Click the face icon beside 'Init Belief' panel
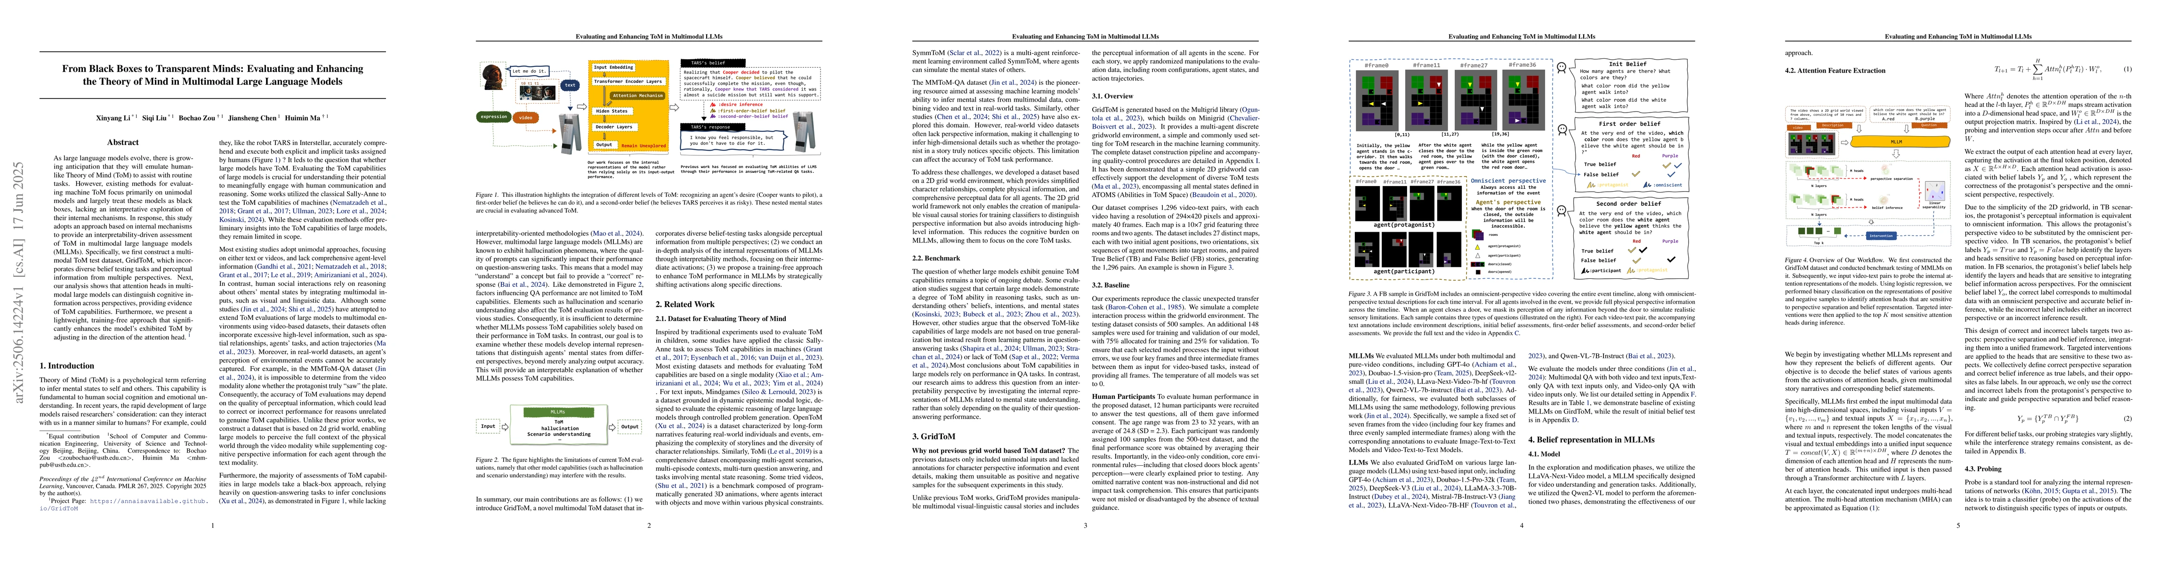 [1561, 68]
